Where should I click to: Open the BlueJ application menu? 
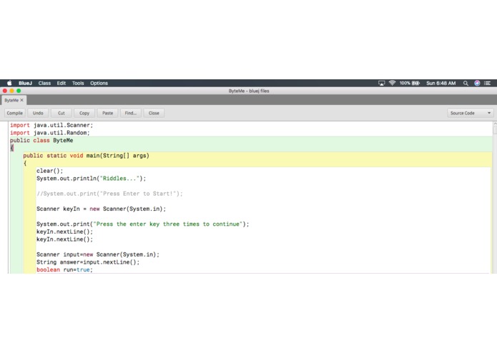[x=25, y=83]
